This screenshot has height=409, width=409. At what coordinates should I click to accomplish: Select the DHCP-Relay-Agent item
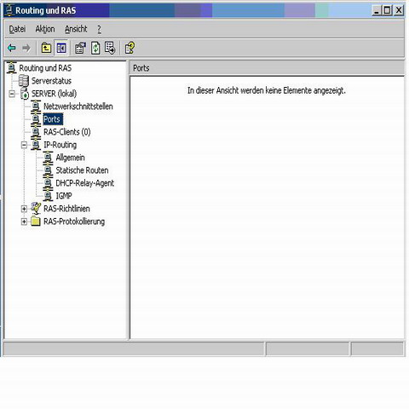84,183
